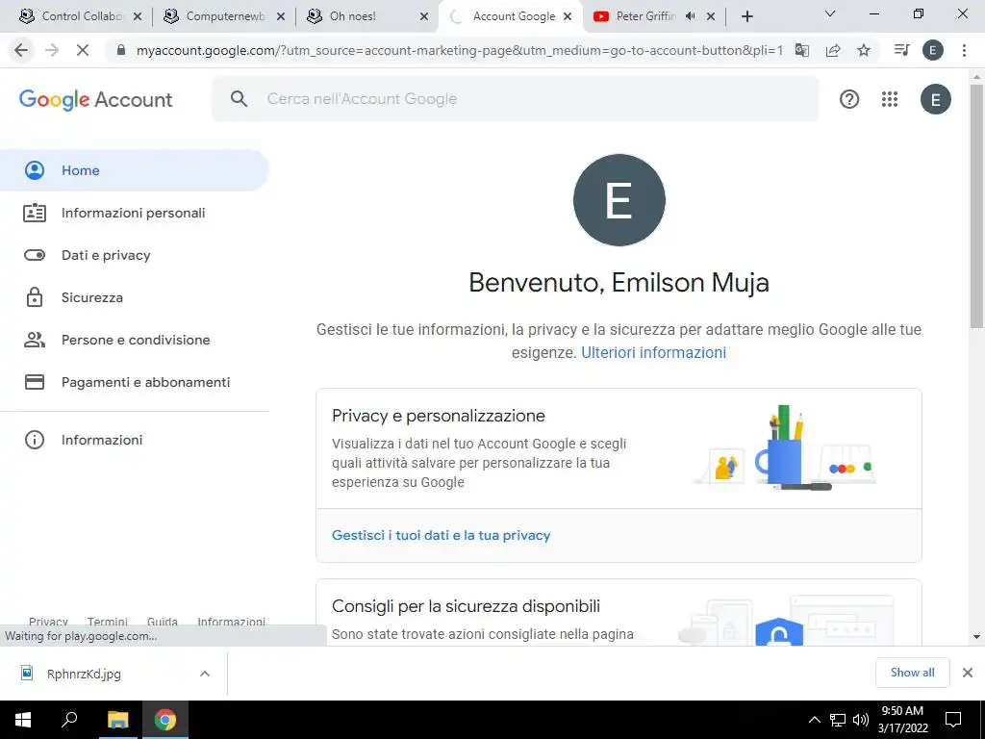Click the Home profile icon in the sidebar
The height and width of the screenshot is (739, 985).
(35, 170)
